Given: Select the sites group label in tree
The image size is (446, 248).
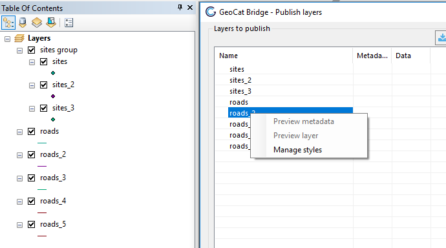Looking at the screenshot, I should pos(59,50).
